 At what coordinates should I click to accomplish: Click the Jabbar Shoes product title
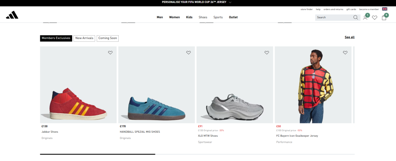[50, 132]
